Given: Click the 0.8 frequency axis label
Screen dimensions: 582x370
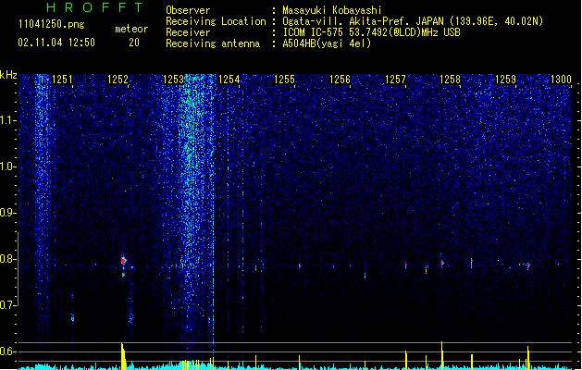Looking at the screenshot, I should [7, 259].
